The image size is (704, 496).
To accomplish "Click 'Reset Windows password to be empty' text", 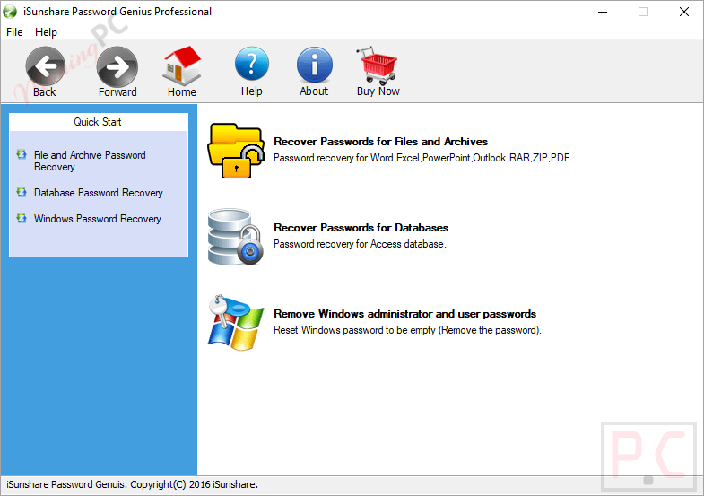I will [407, 330].
